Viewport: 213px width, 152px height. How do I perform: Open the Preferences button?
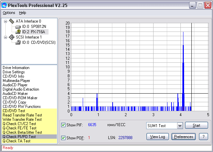183,137
